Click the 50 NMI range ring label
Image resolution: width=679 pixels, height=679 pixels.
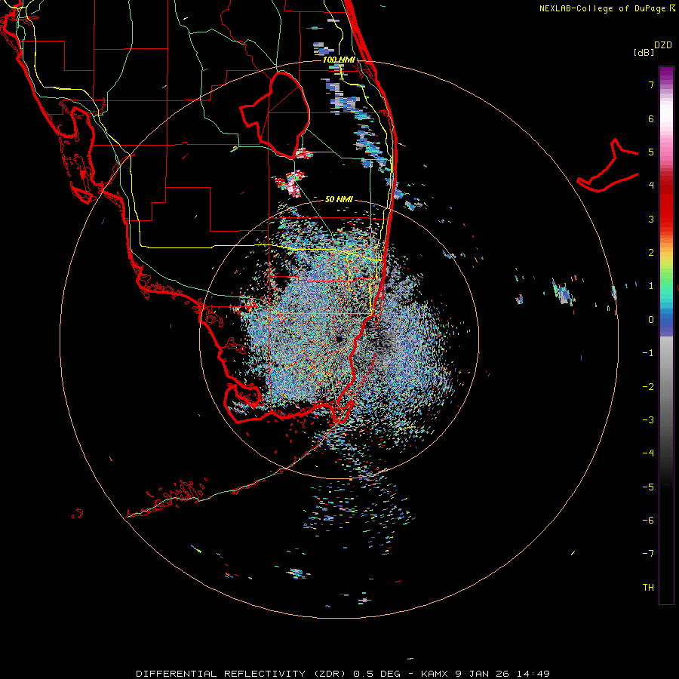pyautogui.click(x=339, y=199)
